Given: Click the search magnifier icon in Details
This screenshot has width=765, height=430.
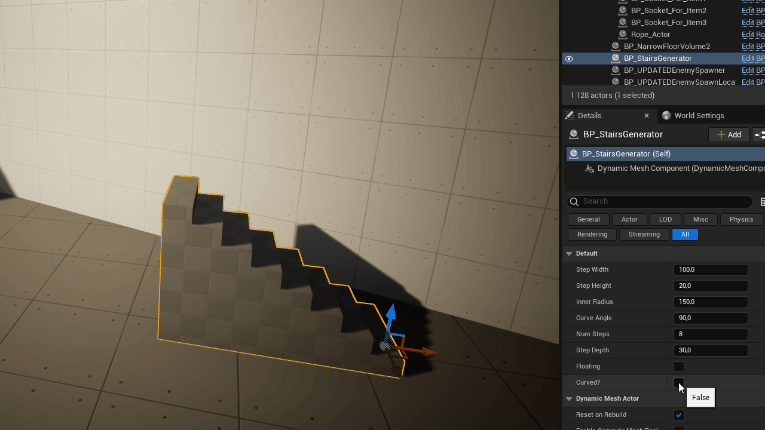Looking at the screenshot, I should tap(574, 202).
